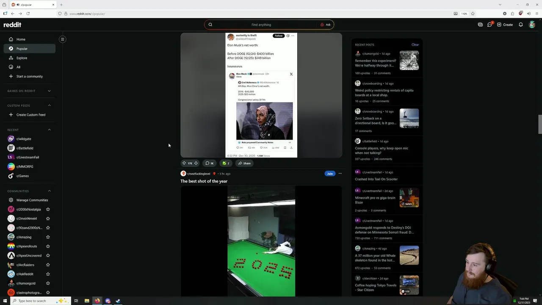Click Start a community
542x305 pixels.
(30, 76)
